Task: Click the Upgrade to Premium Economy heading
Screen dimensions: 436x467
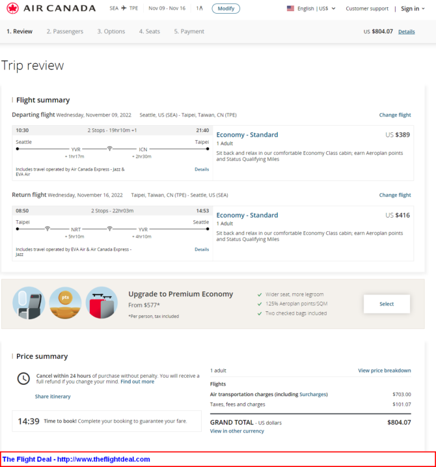Action: [x=181, y=294]
